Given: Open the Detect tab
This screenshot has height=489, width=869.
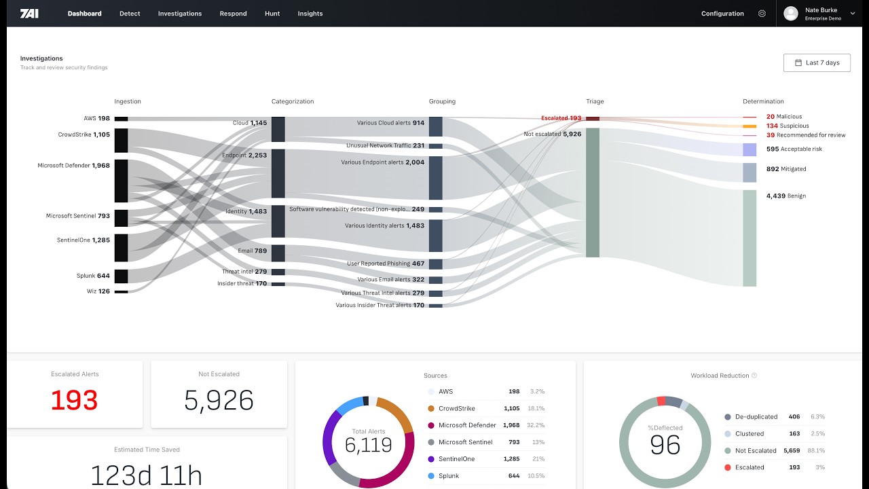Looking at the screenshot, I should coord(130,14).
